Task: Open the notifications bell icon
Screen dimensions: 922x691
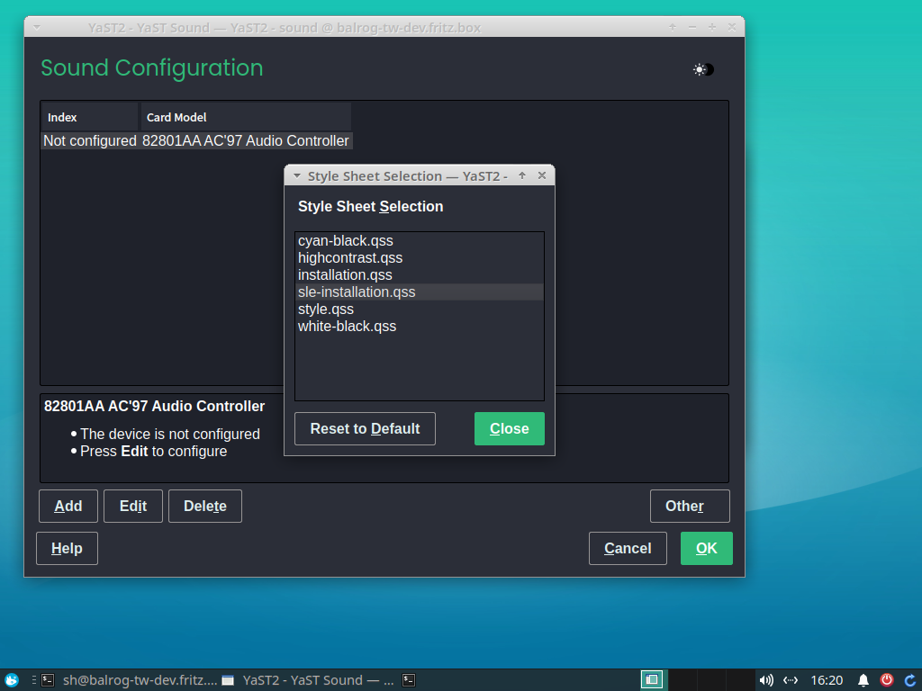Action: coord(863,680)
